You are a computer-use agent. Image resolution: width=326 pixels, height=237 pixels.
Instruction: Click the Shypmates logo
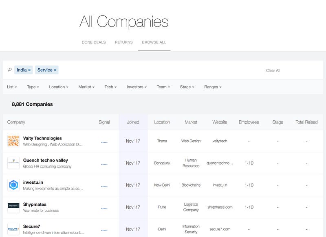click(13, 207)
